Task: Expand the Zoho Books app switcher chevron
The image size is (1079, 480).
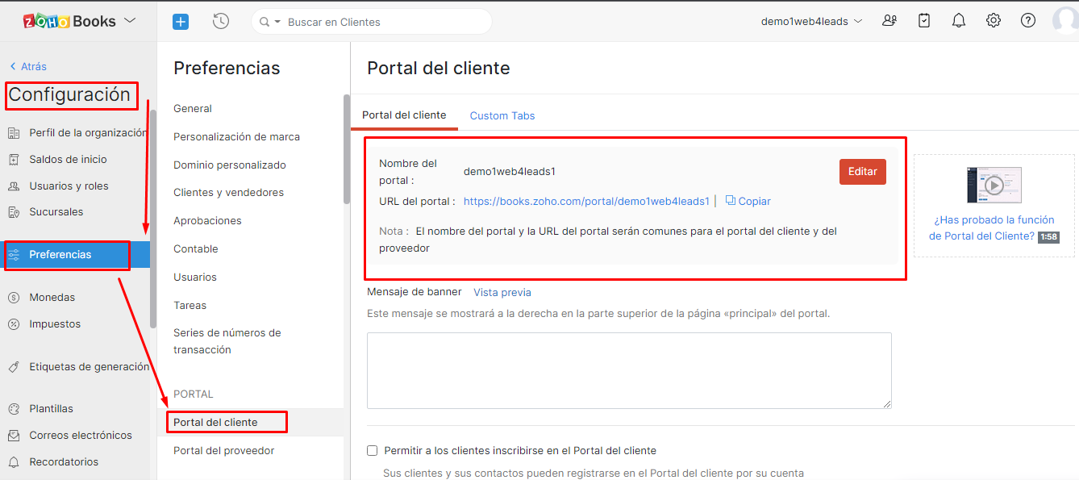Action: pos(130,21)
